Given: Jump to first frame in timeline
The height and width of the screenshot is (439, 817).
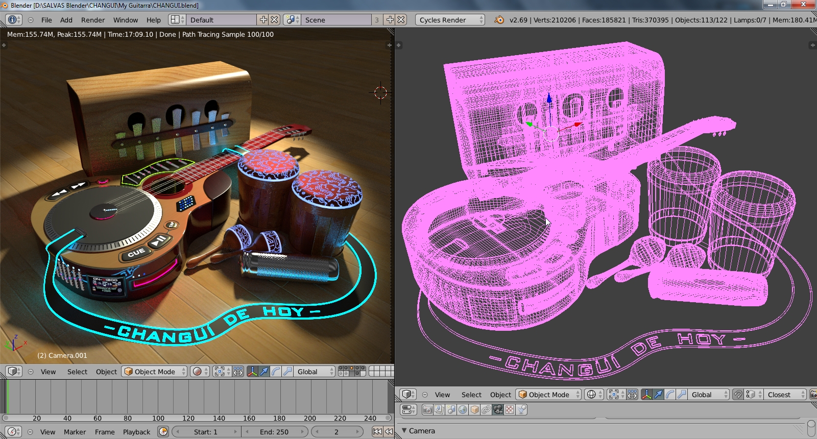Looking at the screenshot, I should (377, 432).
